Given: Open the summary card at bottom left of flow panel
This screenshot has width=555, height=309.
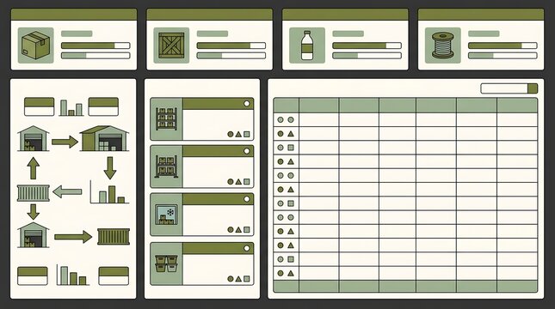Looking at the screenshot, I should (32, 276).
